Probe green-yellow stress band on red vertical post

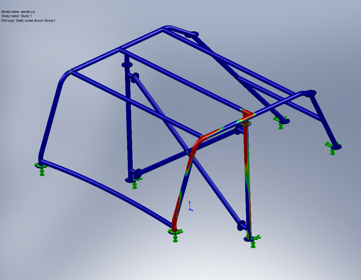click(x=246, y=171)
